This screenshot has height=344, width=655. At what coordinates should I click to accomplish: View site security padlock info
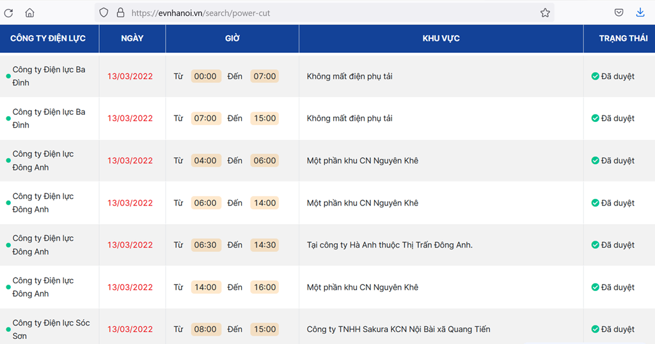(120, 13)
